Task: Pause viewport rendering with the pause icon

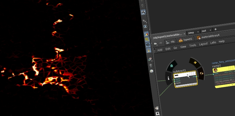Action: (145, 26)
